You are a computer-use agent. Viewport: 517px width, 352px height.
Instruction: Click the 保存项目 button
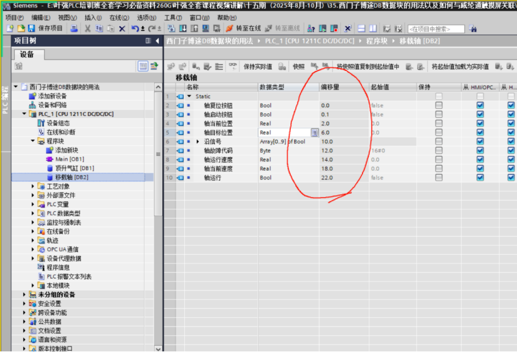[50, 29]
